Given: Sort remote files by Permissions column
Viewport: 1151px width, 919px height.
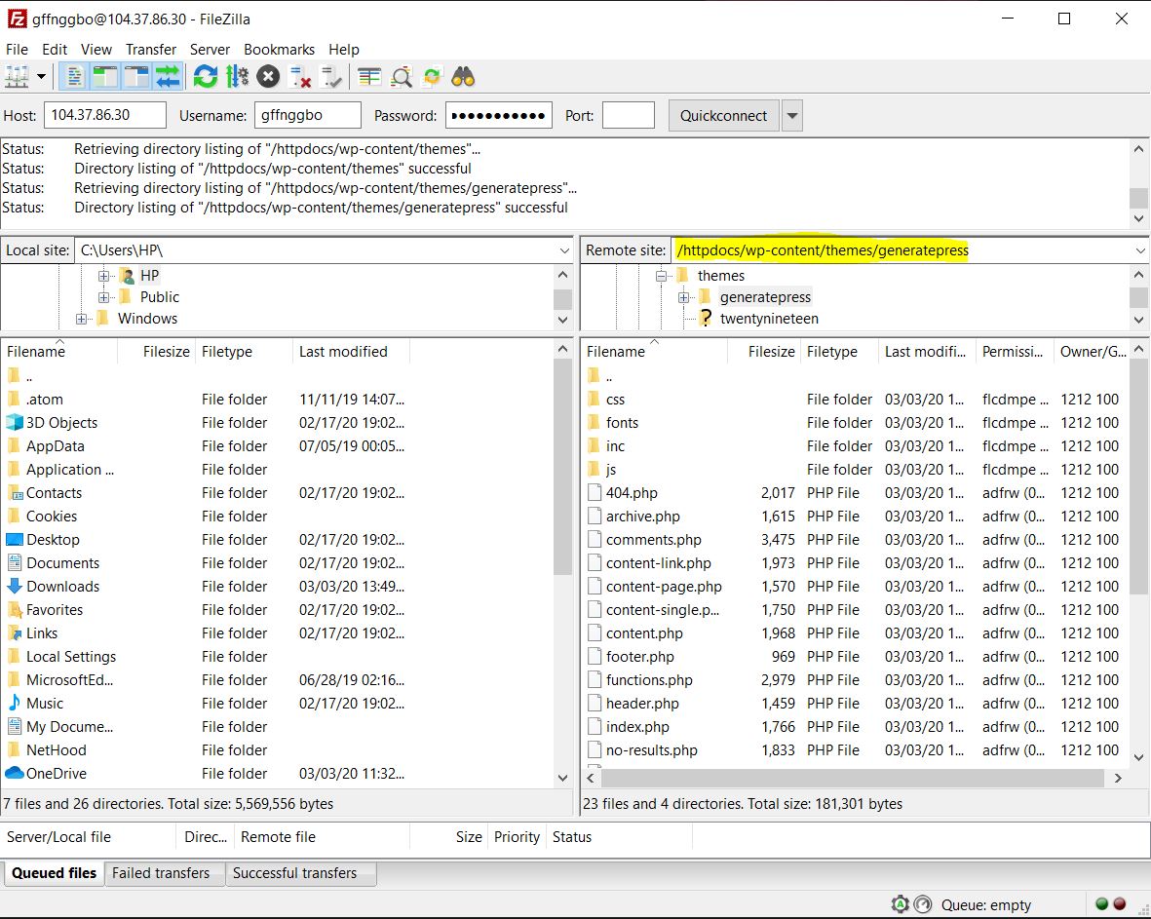Looking at the screenshot, I should (x=1016, y=352).
